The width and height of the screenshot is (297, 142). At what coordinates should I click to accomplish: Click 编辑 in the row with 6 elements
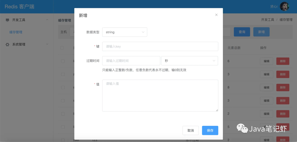click(x=266, y=61)
